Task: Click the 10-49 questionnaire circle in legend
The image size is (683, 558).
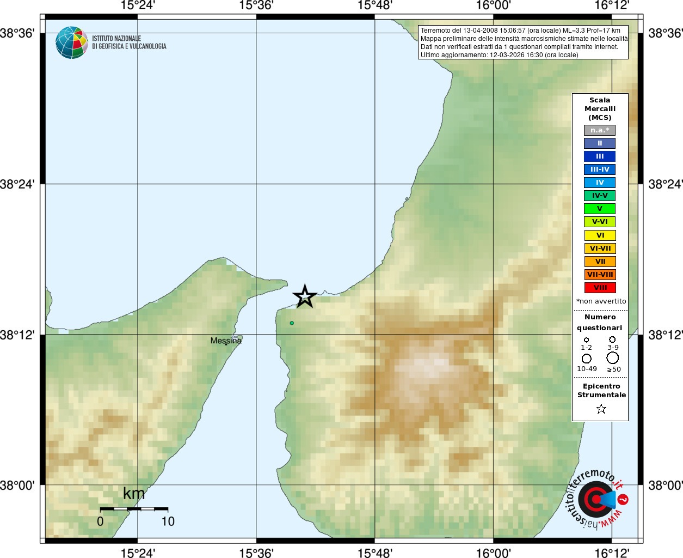Action: click(x=587, y=359)
